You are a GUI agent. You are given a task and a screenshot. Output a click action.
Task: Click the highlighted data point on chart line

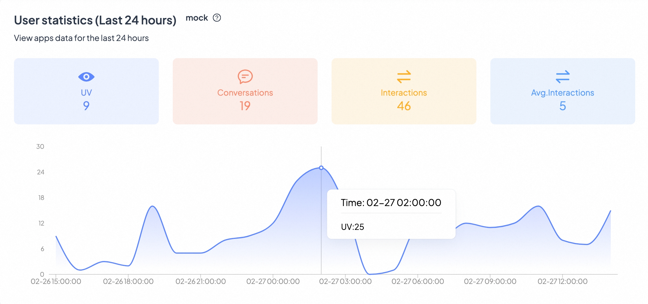click(x=321, y=168)
